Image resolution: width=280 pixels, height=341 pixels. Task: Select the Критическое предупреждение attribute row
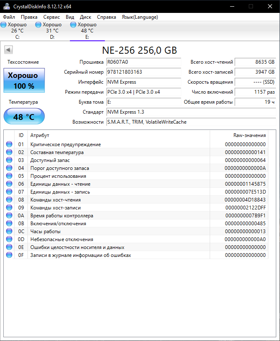[136, 144]
